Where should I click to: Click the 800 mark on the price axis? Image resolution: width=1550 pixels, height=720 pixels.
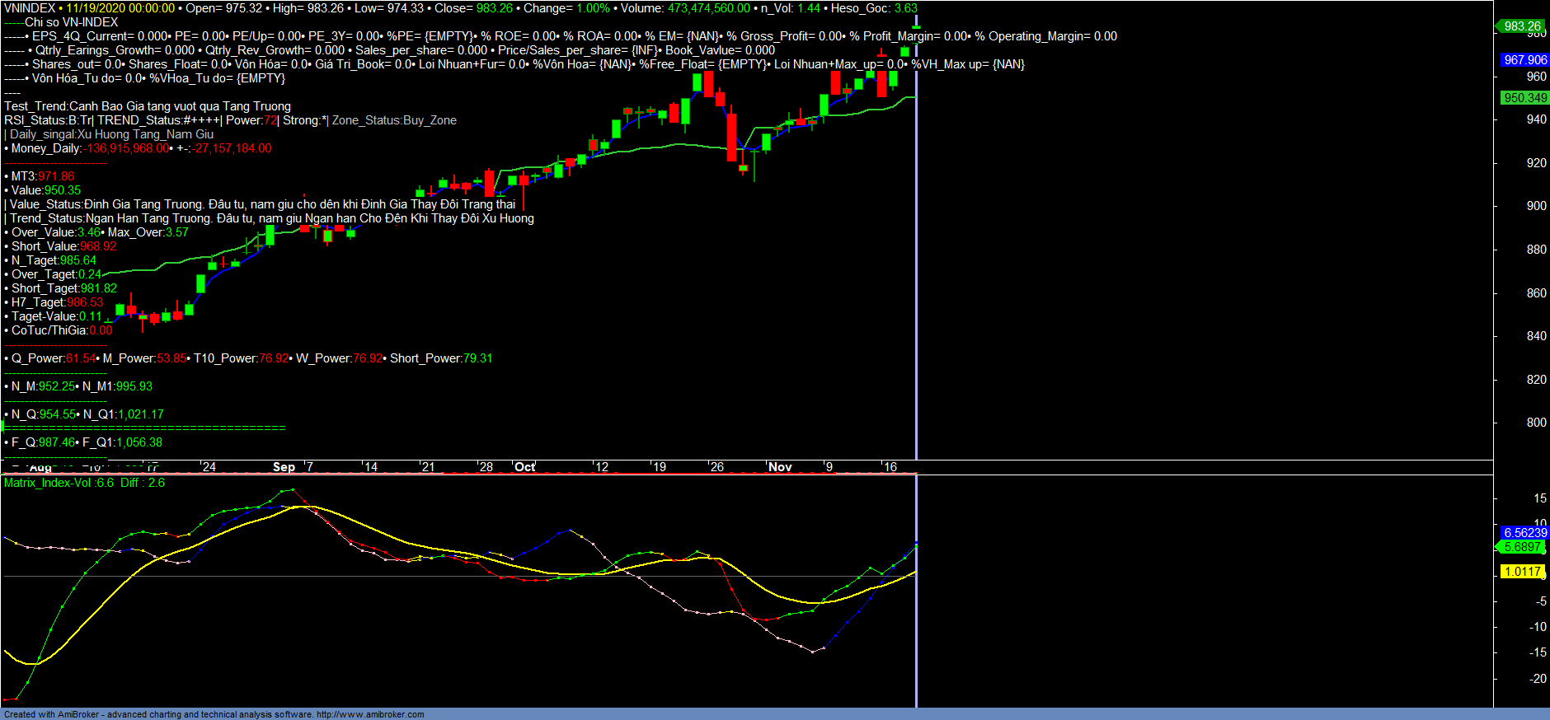[1536, 423]
